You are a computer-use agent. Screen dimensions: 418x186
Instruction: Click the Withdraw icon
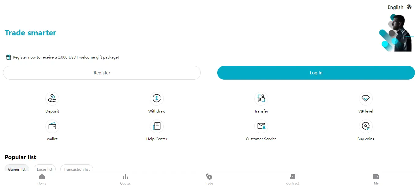157,98
